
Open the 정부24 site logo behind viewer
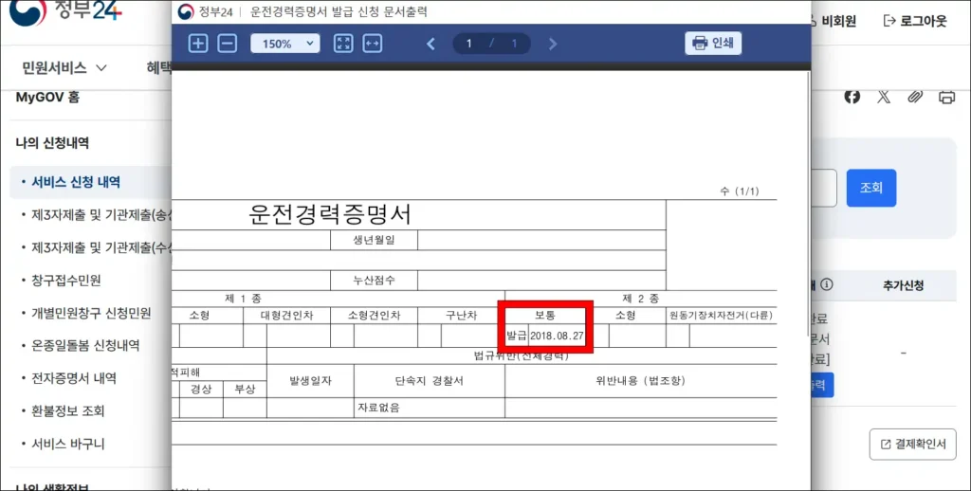pos(65,10)
